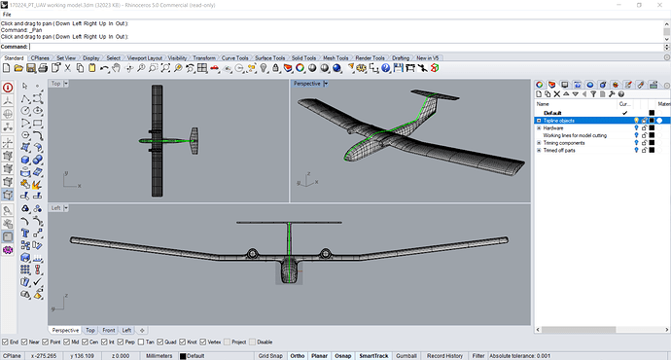This screenshot has height=360, width=671.
Task: Expand the Timing components layer
Action: 539,143
